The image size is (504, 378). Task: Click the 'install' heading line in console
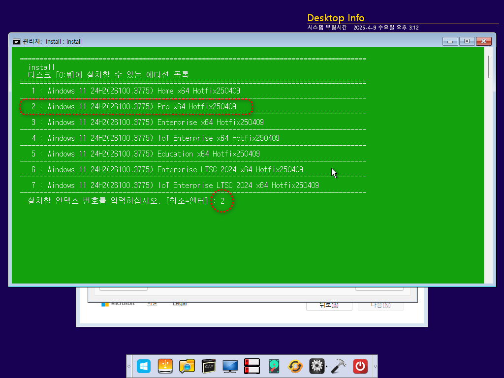pos(41,67)
